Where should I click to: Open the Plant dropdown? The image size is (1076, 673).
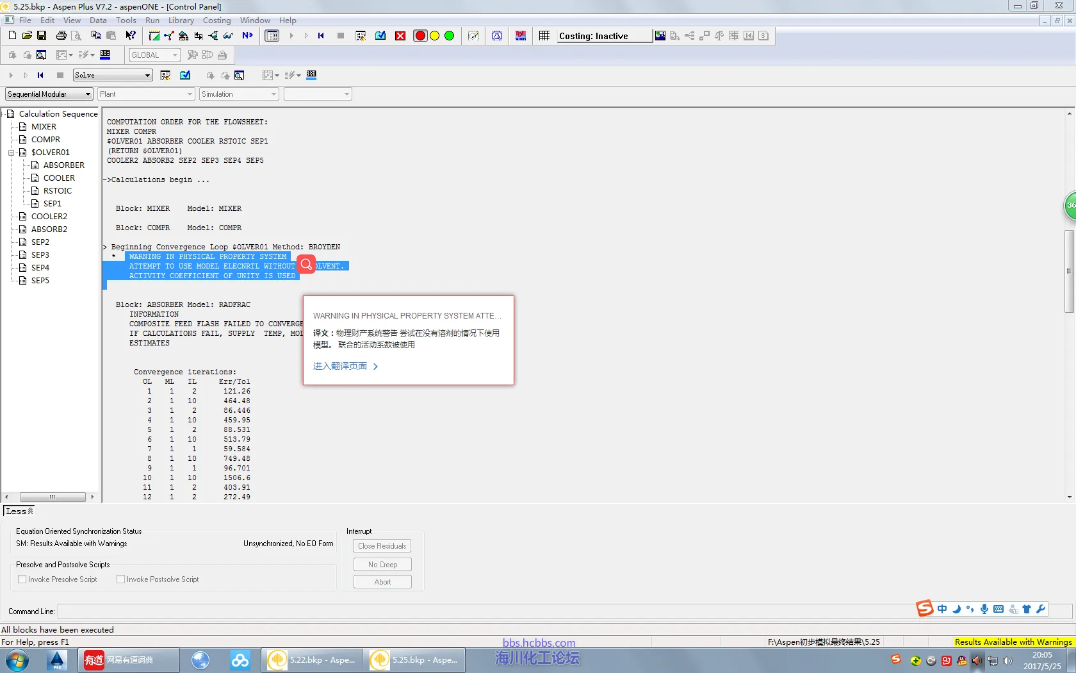click(x=146, y=94)
